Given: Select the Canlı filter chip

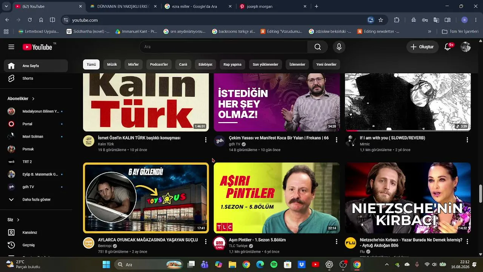Looking at the screenshot, I should pos(183,65).
